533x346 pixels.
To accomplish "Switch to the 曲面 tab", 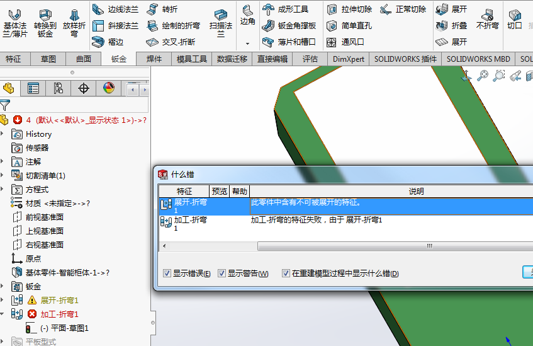I will pos(84,59).
